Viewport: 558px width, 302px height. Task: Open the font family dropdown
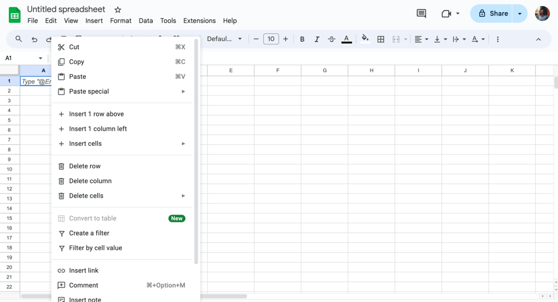click(x=224, y=39)
